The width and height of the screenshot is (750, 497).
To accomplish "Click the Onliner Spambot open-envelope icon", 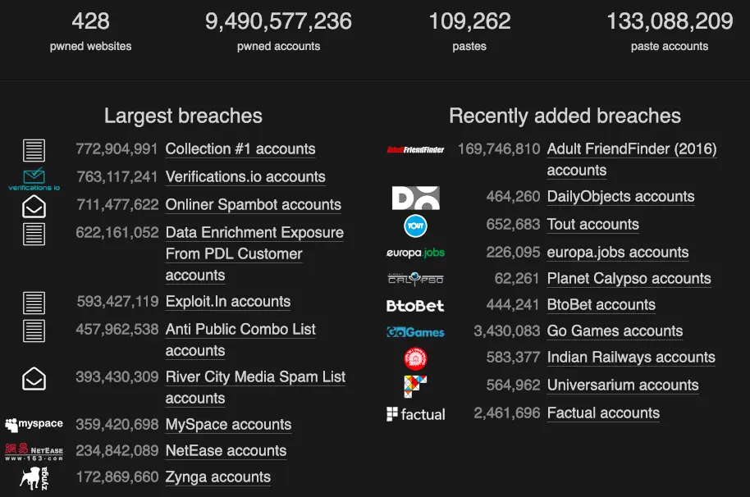I will coord(34,206).
